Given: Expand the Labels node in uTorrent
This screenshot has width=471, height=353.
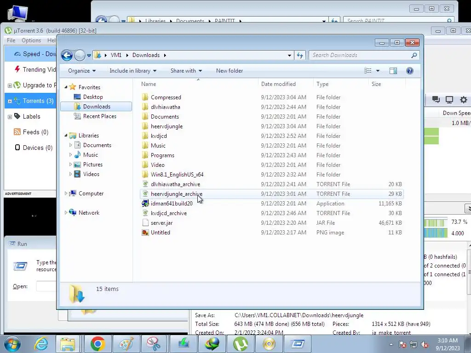Looking at the screenshot, I should 10,116.
